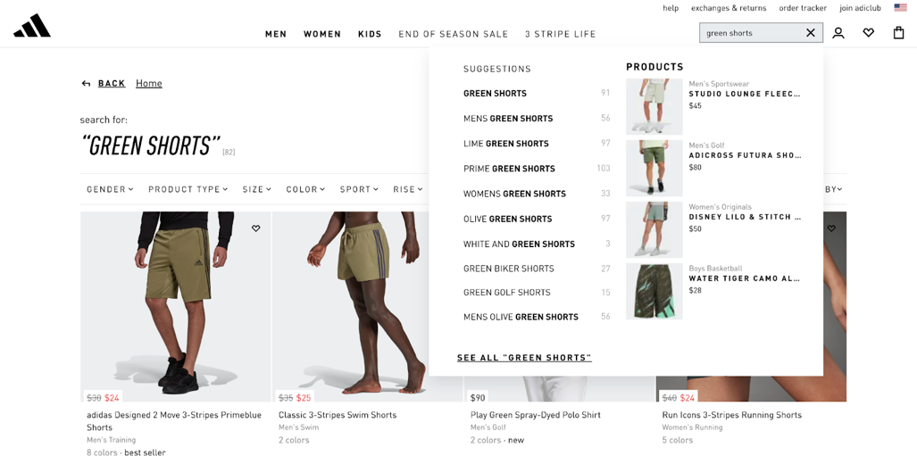This screenshot has width=917, height=464.
Task: Expand the Sport filter
Action: click(x=358, y=189)
